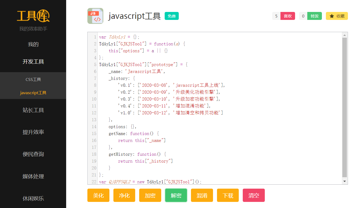Click the JS file icon beside the title
The width and height of the screenshot is (362, 208).
[x=95, y=16]
